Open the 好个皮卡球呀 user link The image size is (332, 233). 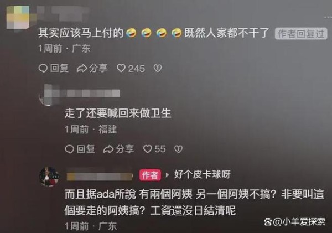[202, 175]
